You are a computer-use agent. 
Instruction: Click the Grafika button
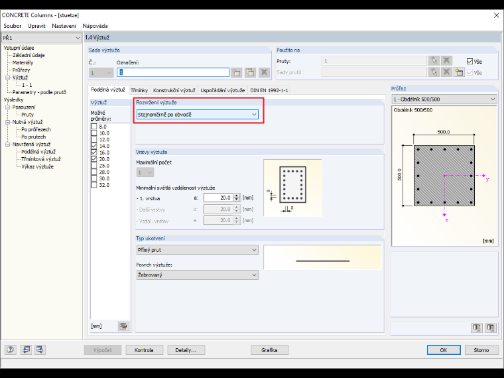coord(269,350)
